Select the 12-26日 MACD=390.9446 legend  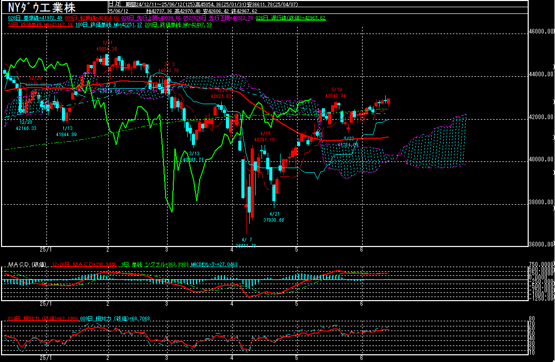[x=84, y=265]
